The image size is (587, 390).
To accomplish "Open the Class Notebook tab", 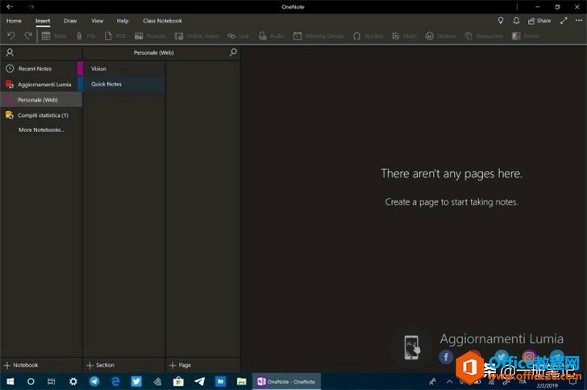I will pyautogui.click(x=163, y=21).
